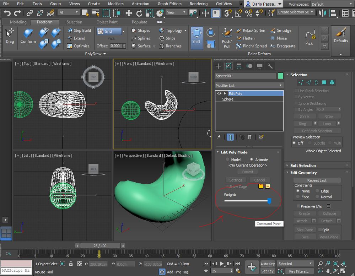Viewport: 355px width, 276px height.
Task: Click the Redo arrow icon
Action: pyautogui.click(x=17, y=13)
